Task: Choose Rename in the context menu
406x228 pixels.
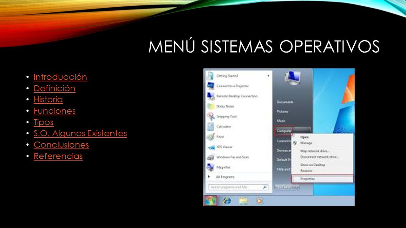Action: point(306,171)
